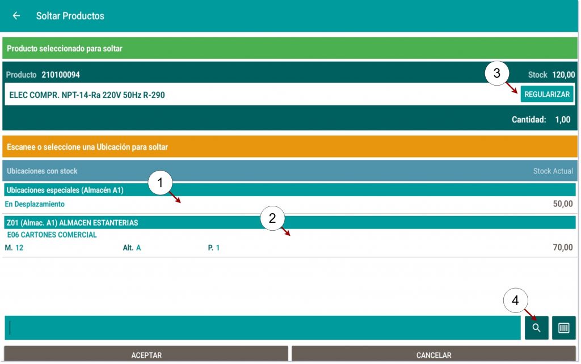The height and width of the screenshot is (364, 581).
Task: Select the E06 CARTONES COMERCIAL location
Action: click(x=52, y=235)
